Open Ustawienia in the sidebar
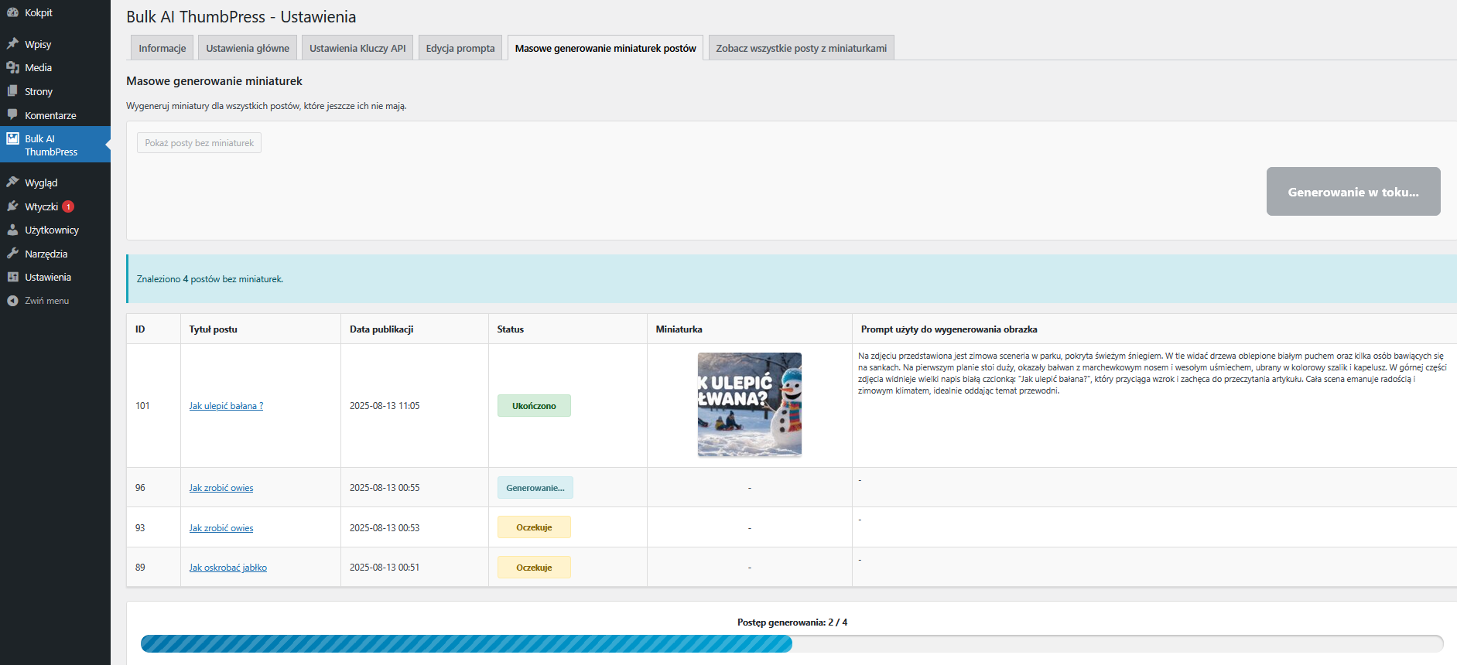This screenshot has height=665, width=1457. pos(47,277)
